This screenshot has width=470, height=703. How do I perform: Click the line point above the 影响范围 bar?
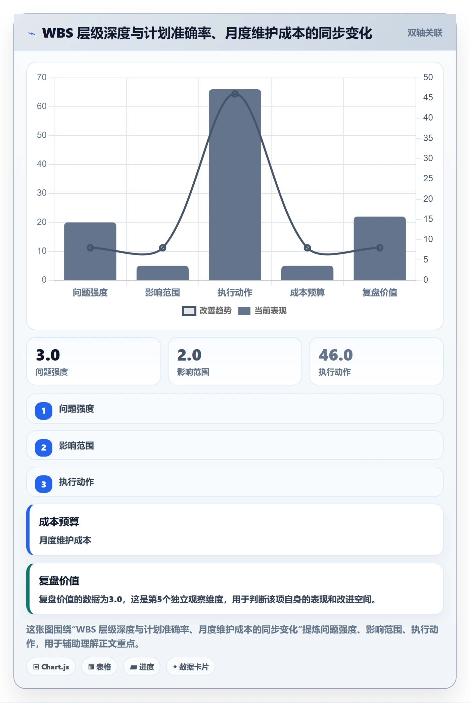162,248
